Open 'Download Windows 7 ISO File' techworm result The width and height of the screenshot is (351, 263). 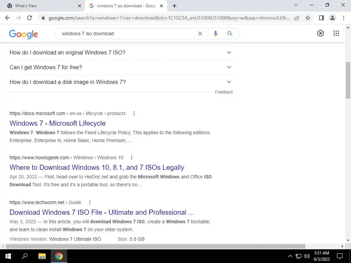(102, 212)
